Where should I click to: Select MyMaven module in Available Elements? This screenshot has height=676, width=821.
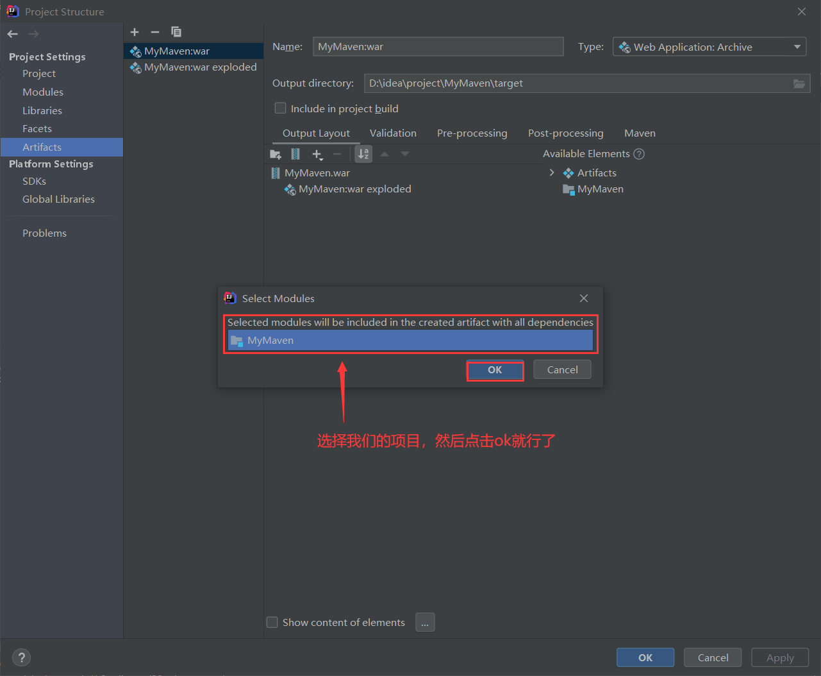click(x=593, y=189)
